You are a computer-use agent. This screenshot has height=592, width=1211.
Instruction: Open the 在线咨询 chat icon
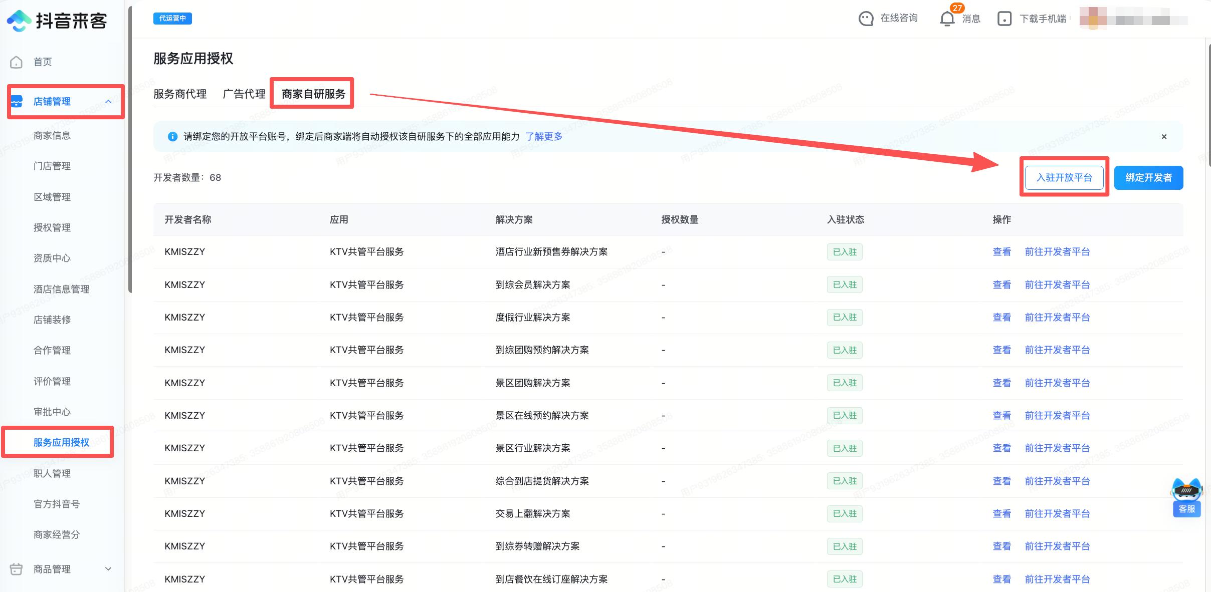[x=867, y=19]
